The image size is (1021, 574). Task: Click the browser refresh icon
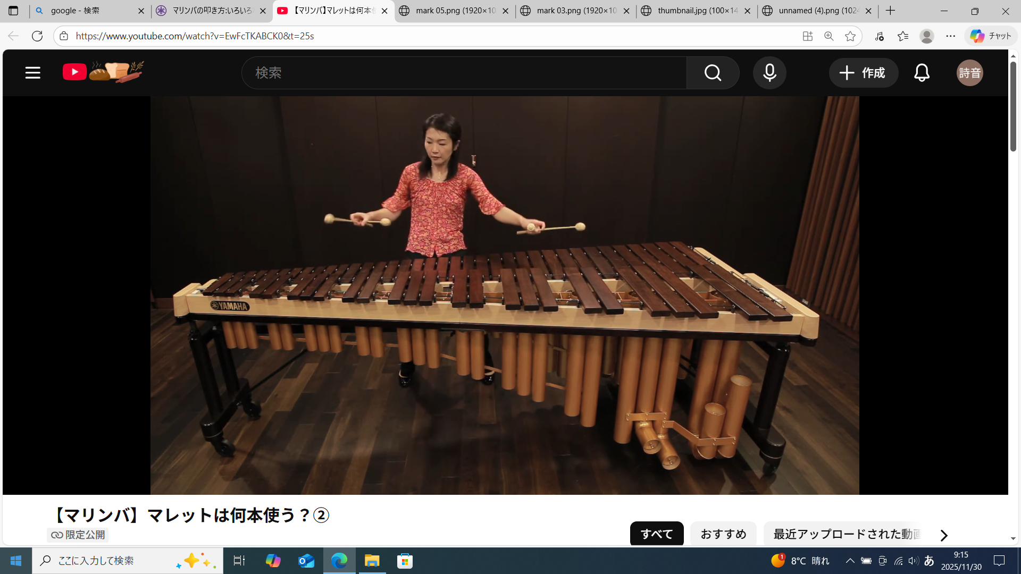(37, 36)
